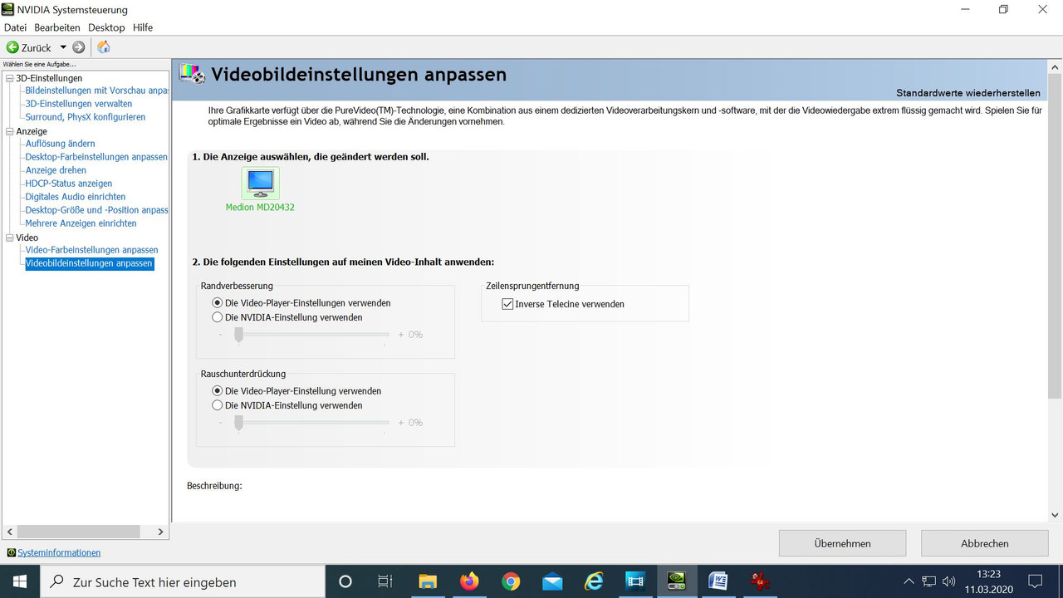Click the Randverbesserung slider handle
Image resolution: width=1063 pixels, height=598 pixels.
click(238, 335)
